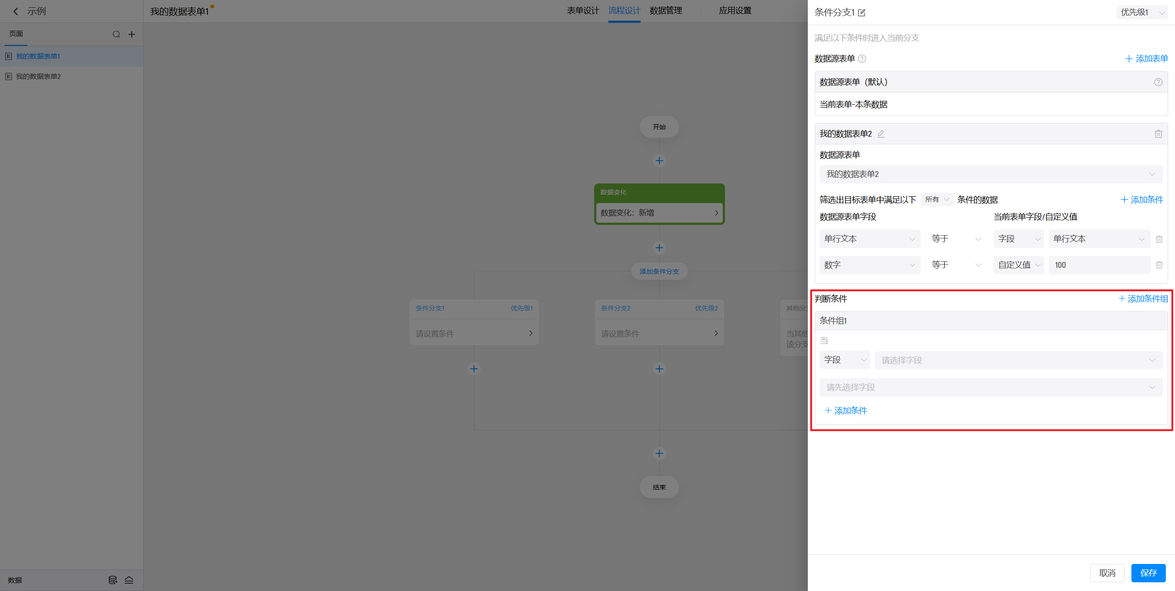Switch to the 表单设计 tab

pos(583,11)
